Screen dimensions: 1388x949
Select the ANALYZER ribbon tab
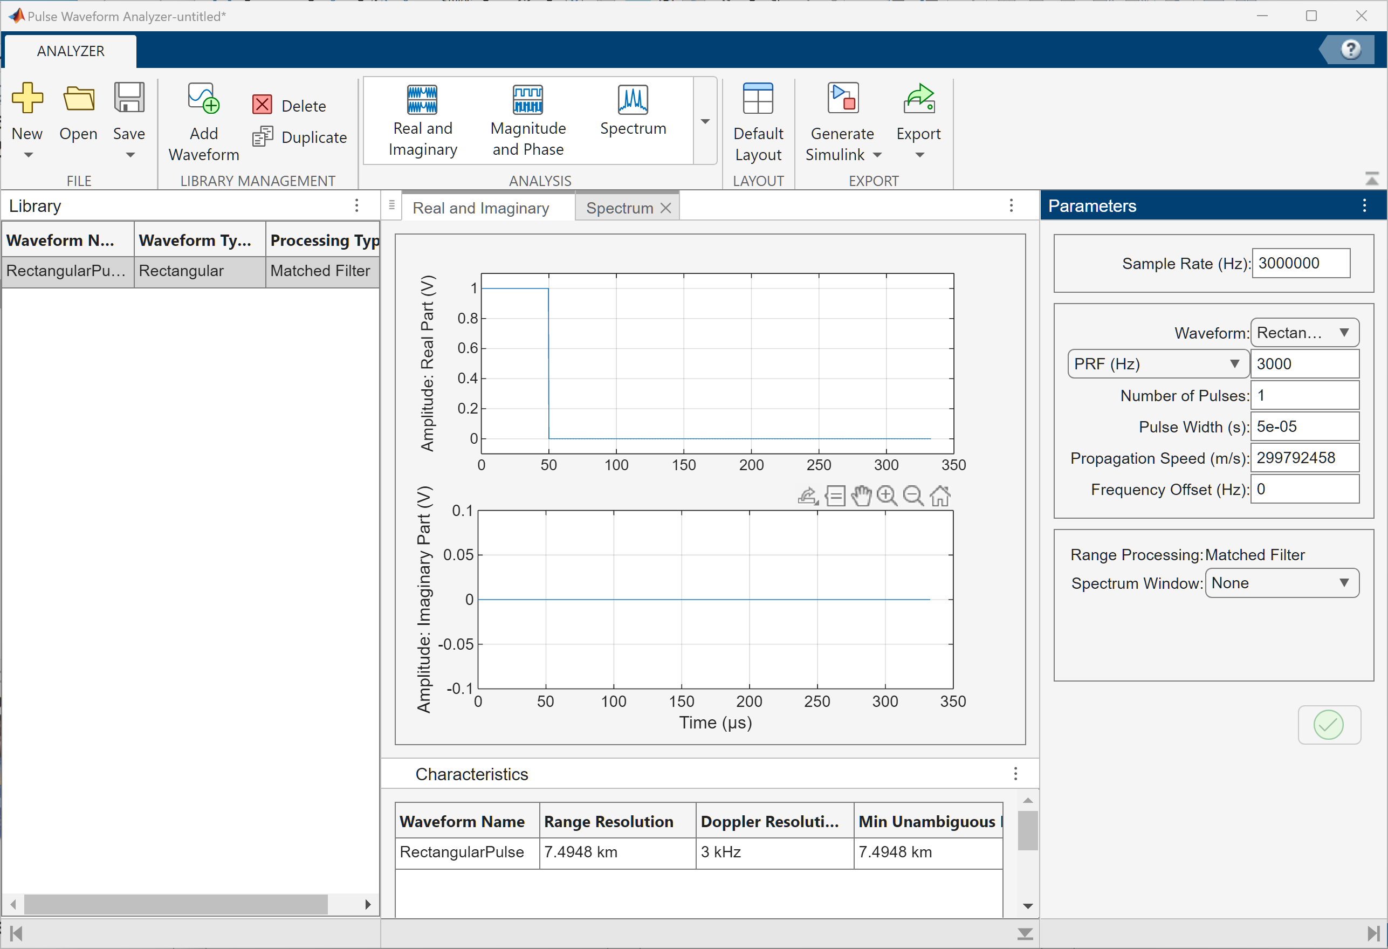click(71, 51)
